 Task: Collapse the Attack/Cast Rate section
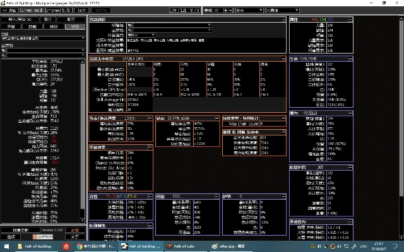point(150,118)
